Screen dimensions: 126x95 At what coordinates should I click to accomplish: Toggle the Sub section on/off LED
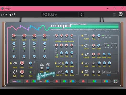pos(11,72)
